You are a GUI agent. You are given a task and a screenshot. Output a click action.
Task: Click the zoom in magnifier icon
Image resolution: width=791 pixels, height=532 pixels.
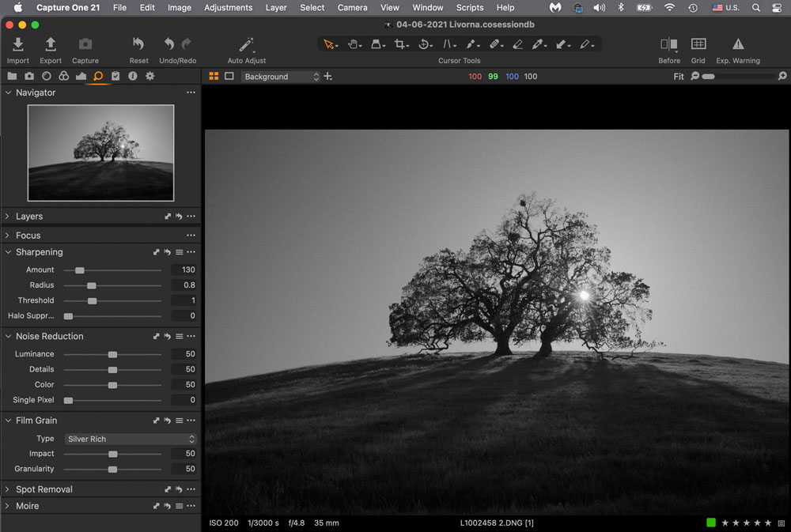[x=782, y=76]
